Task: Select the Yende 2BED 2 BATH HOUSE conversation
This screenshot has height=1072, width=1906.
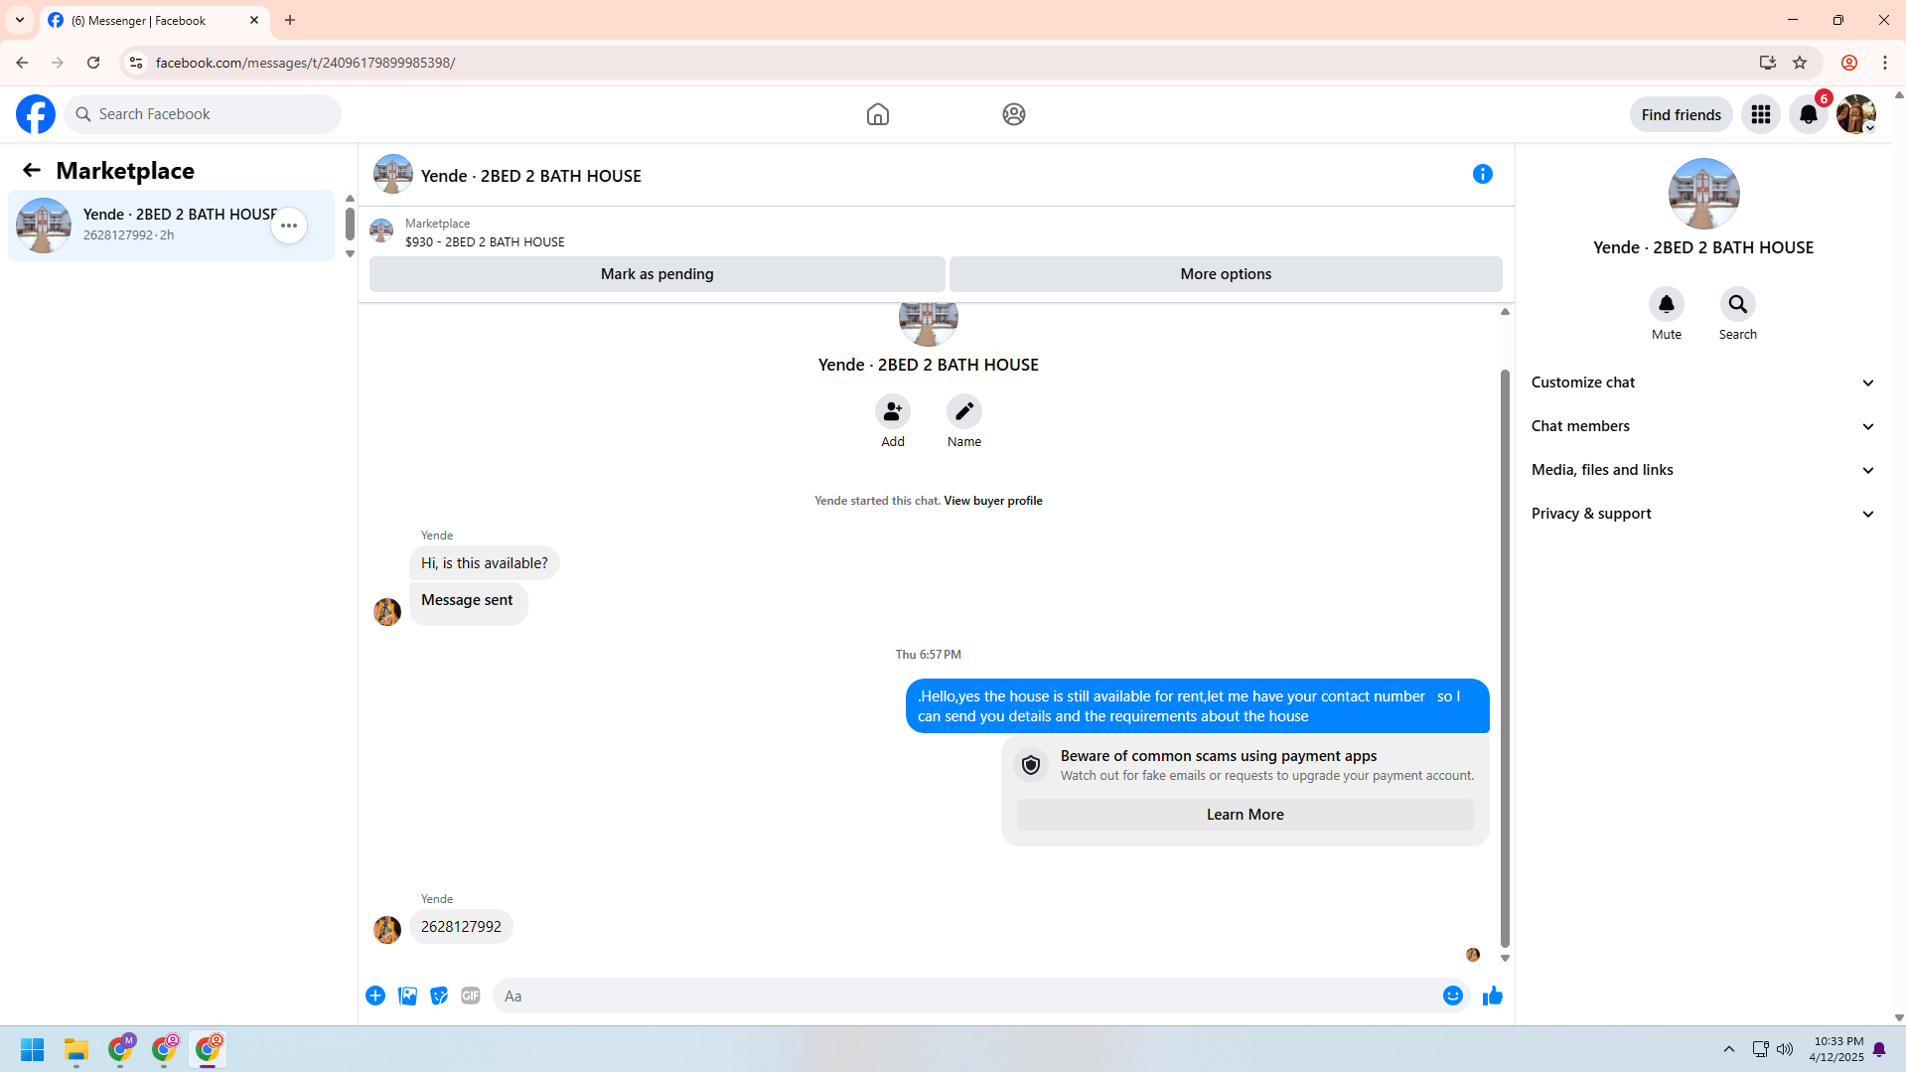Action: (171, 226)
